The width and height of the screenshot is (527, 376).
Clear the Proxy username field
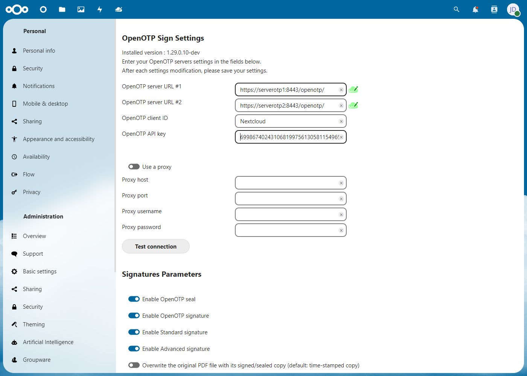(341, 215)
